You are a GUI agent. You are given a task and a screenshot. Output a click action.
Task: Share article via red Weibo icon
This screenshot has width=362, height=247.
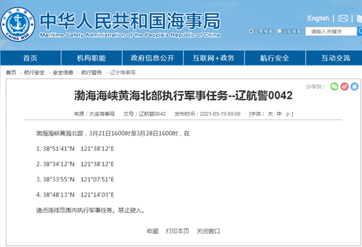[x=344, y=86]
